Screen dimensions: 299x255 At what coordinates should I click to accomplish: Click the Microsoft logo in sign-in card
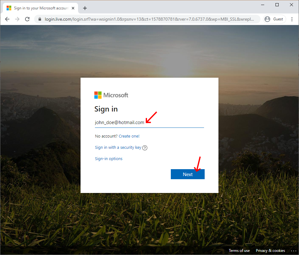pyautogui.click(x=111, y=95)
